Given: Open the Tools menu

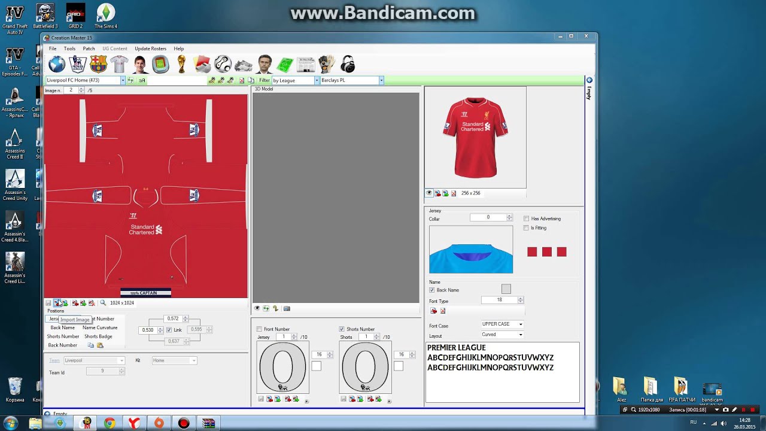Looking at the screenshot, I should [x=69, y=48].
